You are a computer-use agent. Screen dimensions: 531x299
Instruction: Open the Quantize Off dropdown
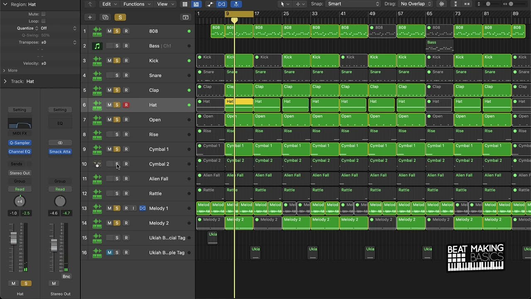tap(58, 28)
